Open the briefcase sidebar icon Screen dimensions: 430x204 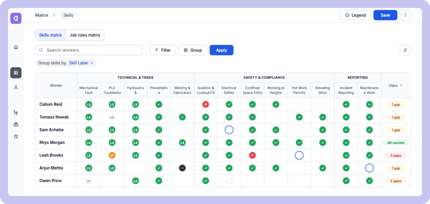tap(16, 125)
